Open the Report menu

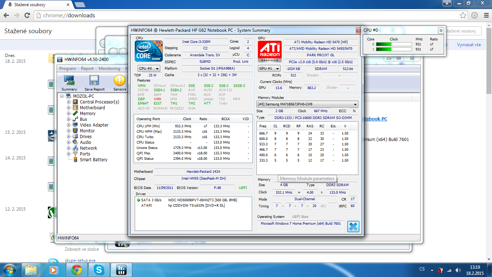tap(87, 69)
